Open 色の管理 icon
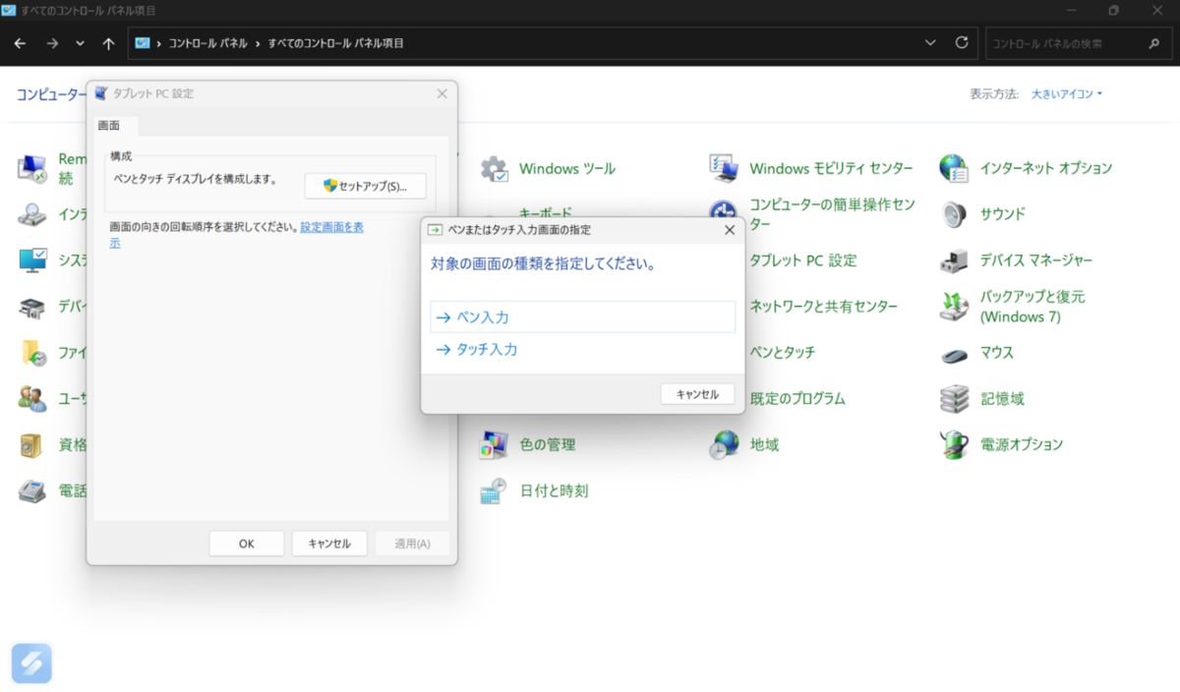Screen dimensions: 1180x692 (494, 444)
